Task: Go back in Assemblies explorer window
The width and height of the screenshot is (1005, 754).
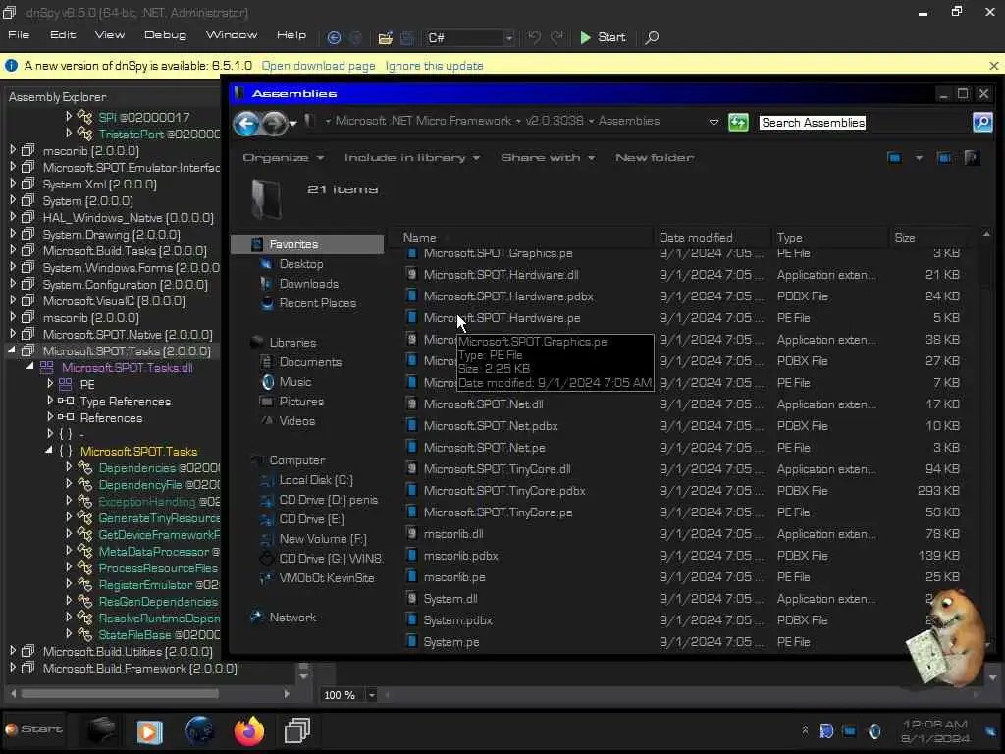Action: click(246, 123)
